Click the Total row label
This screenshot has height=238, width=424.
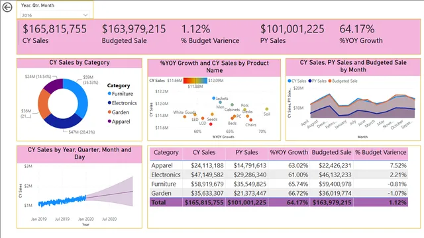tap(158, 202)
